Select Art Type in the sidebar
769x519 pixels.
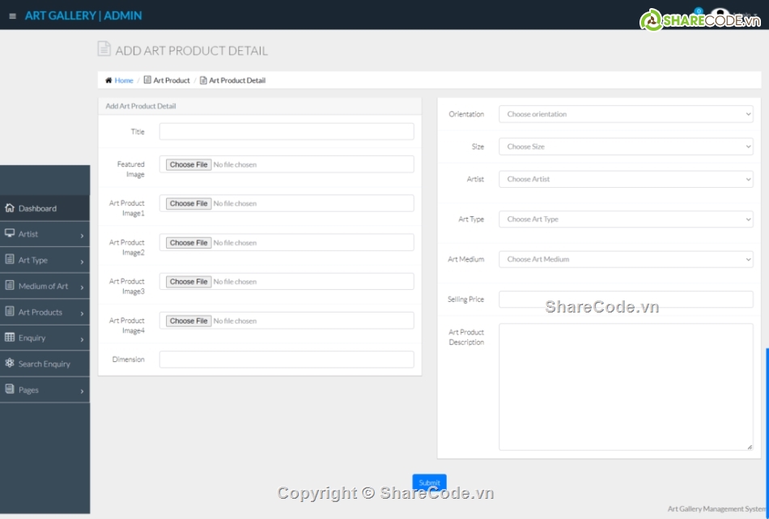point(45,260)
